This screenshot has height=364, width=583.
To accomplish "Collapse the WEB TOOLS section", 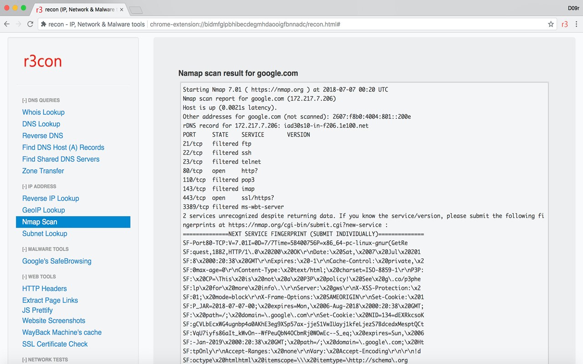I will pyautogui.click(x=39, y=277).
